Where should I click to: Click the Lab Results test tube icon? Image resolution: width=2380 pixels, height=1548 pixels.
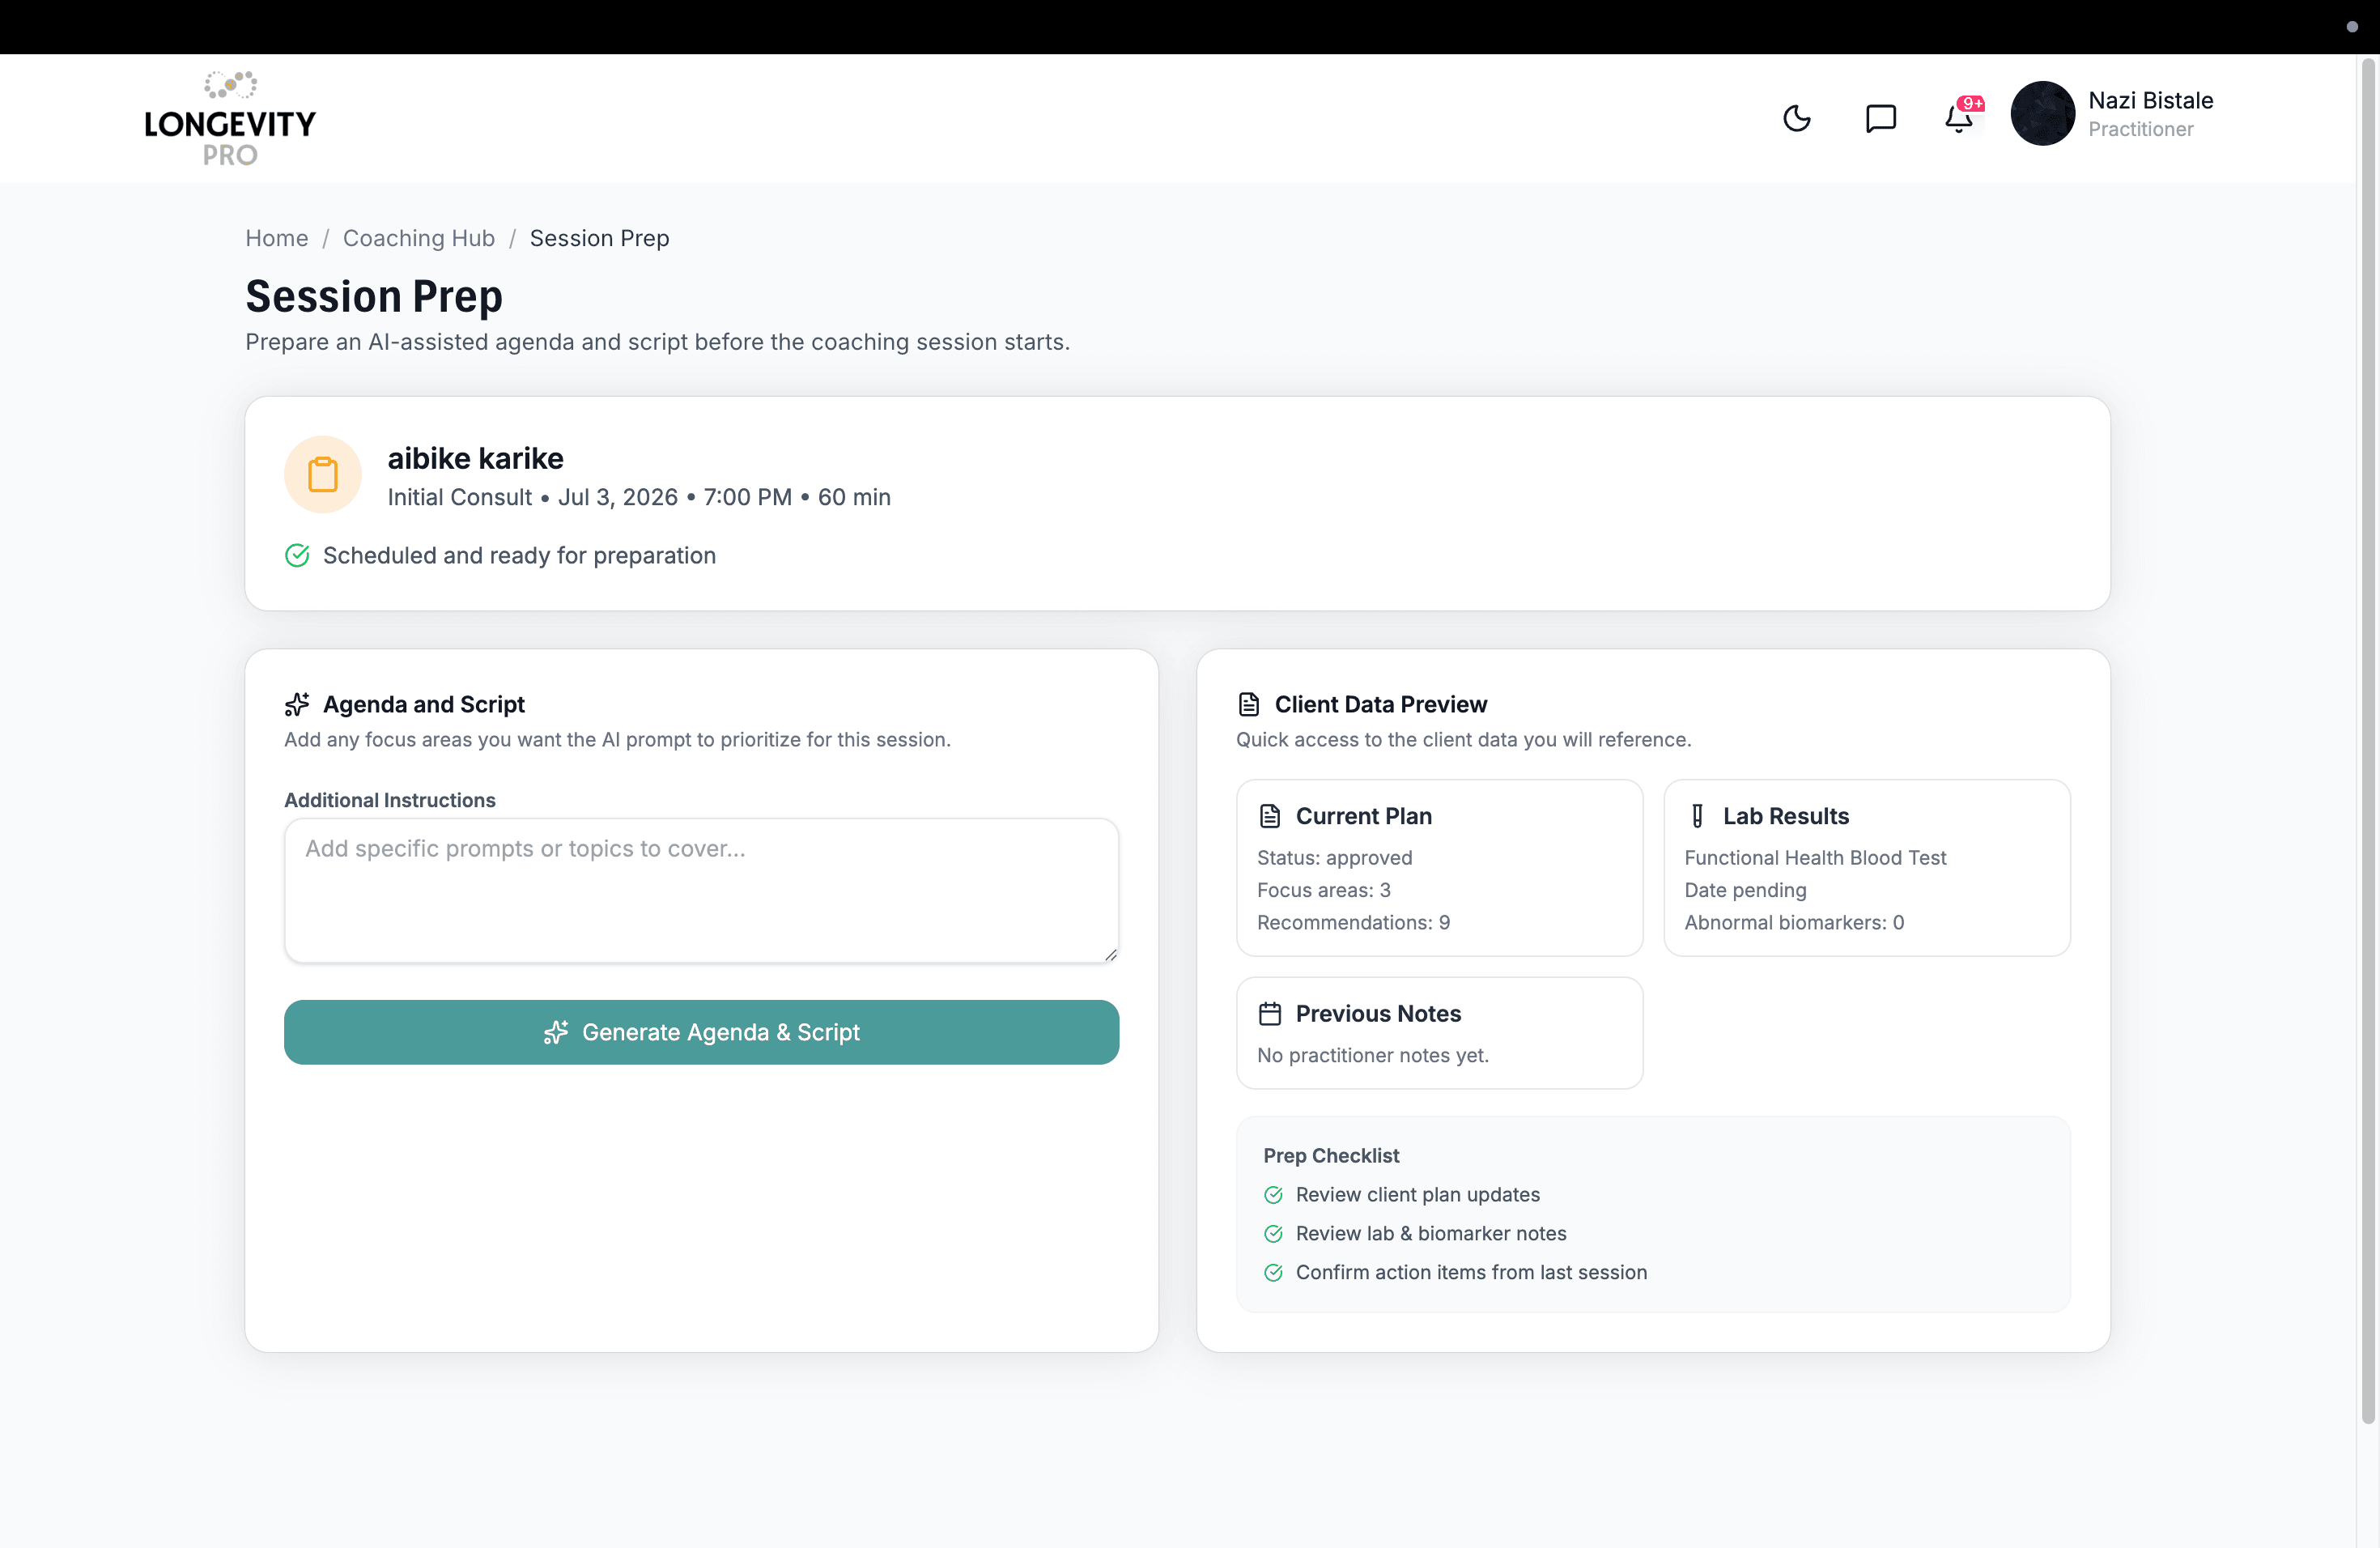click(1697, 816)
